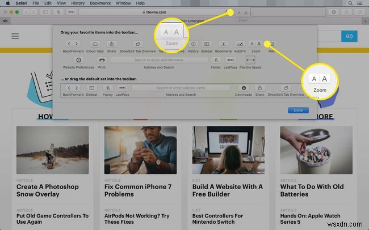Select the Flexible Space item
Viewport: 369px width, 230px height.
point(250,60)
